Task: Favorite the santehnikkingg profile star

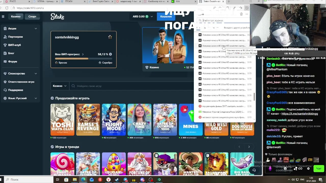Action: 110,37
